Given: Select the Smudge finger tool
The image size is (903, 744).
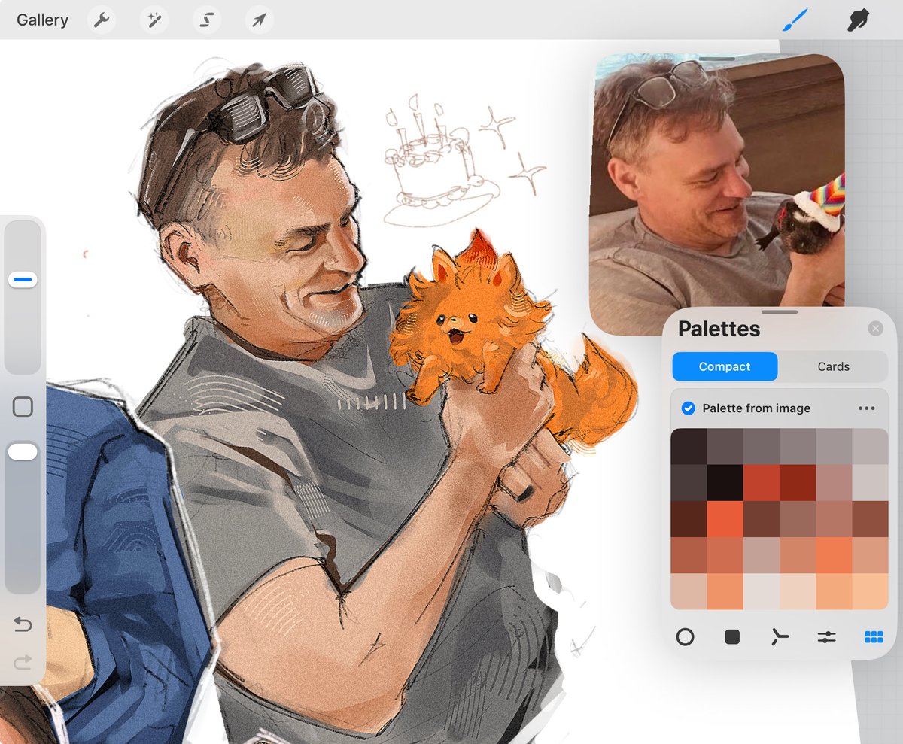Looking at the screenshot, I should (x=858, y=20).
